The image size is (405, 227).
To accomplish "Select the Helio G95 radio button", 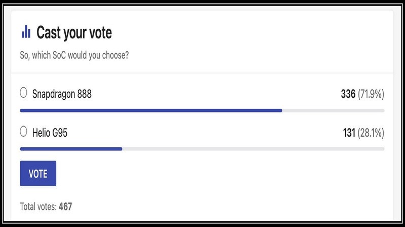I will pos(23,132).
